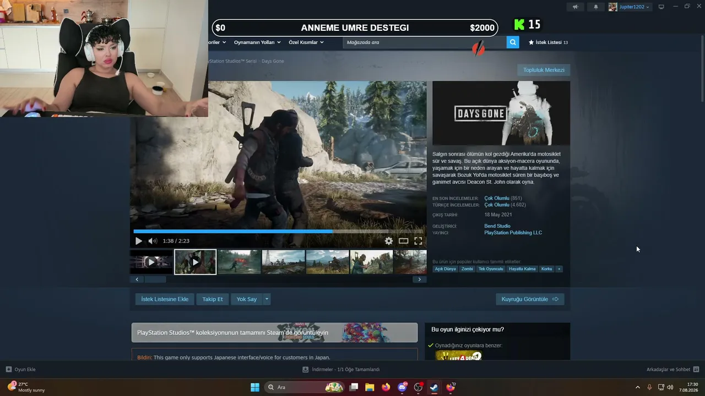Open the Yok Say dropdown arrow

tap(267, 299)
